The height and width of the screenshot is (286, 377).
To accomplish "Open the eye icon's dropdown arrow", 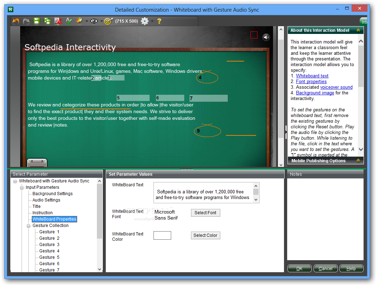I will (101, 21).
